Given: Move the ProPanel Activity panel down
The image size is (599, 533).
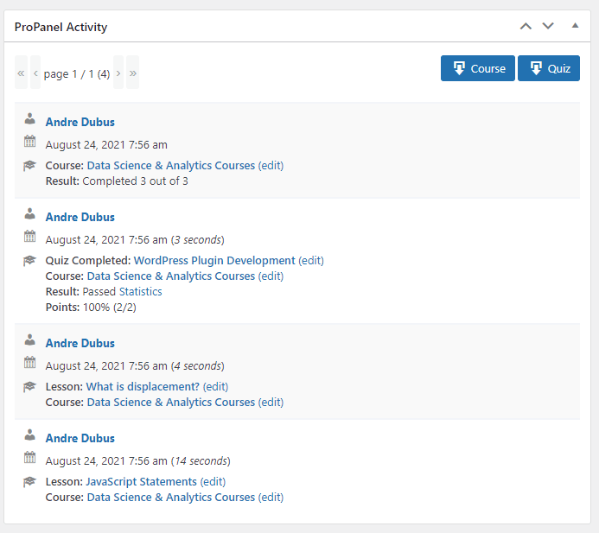Looking at the screenshot, I should (548, 26).
